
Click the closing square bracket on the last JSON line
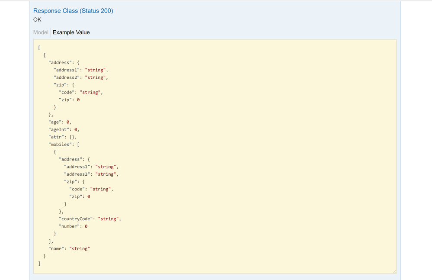coord(39,264)
